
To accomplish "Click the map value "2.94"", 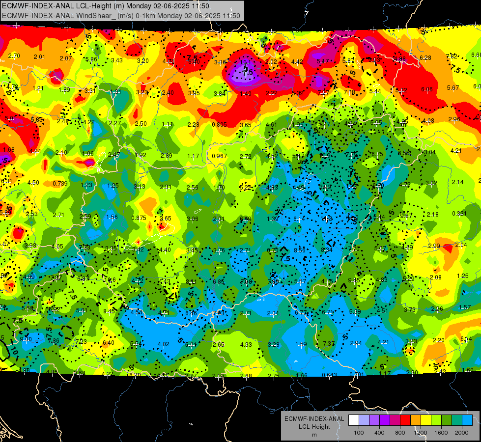I will point(356,343).
